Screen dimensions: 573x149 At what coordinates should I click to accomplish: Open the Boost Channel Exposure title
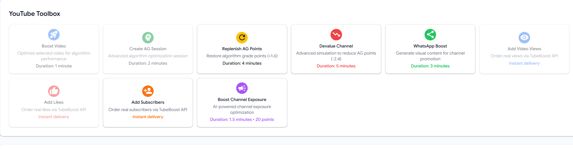pos(242,100)
